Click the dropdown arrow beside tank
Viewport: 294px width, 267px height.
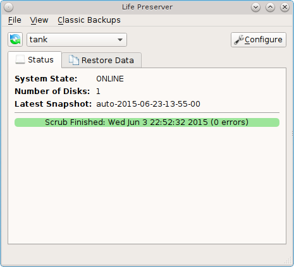click(x=120, y=40)
